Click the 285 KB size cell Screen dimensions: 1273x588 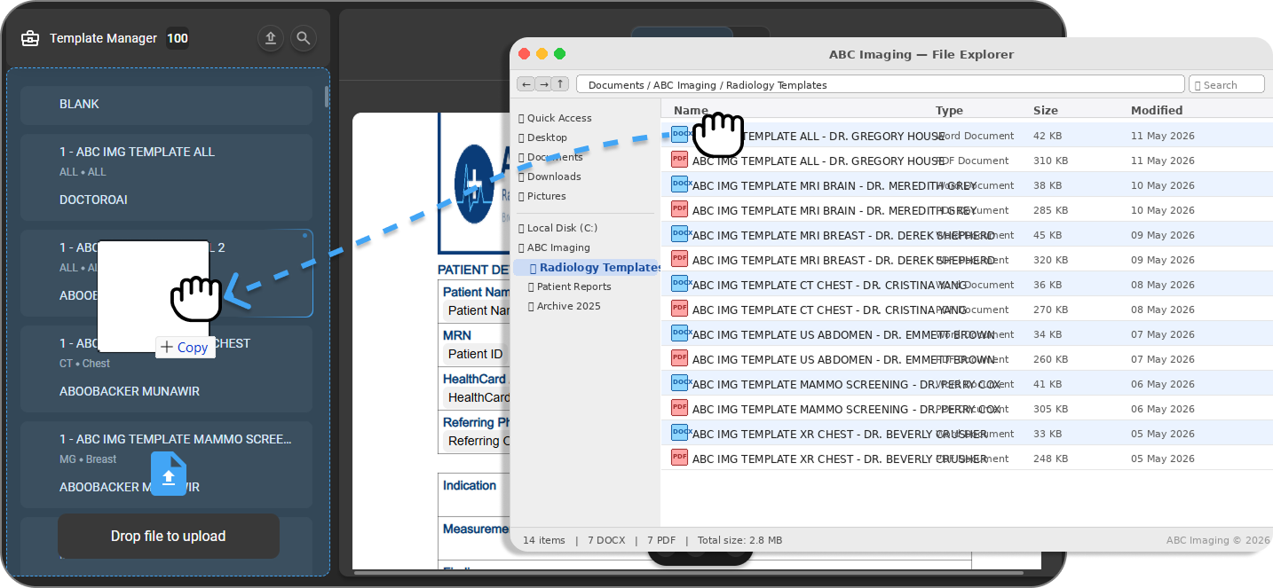(x=1050, y=210)
